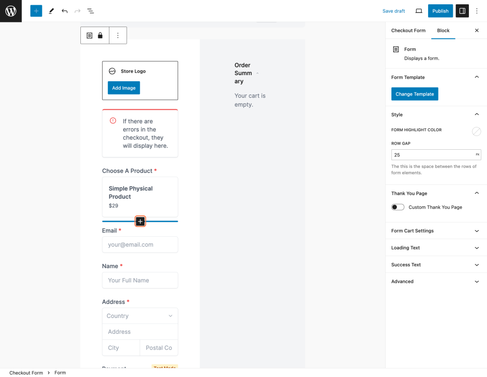Viewport: 487px width, 377px height.
Task: Toggle the settings sidebar icon
Action: point(462,11)
